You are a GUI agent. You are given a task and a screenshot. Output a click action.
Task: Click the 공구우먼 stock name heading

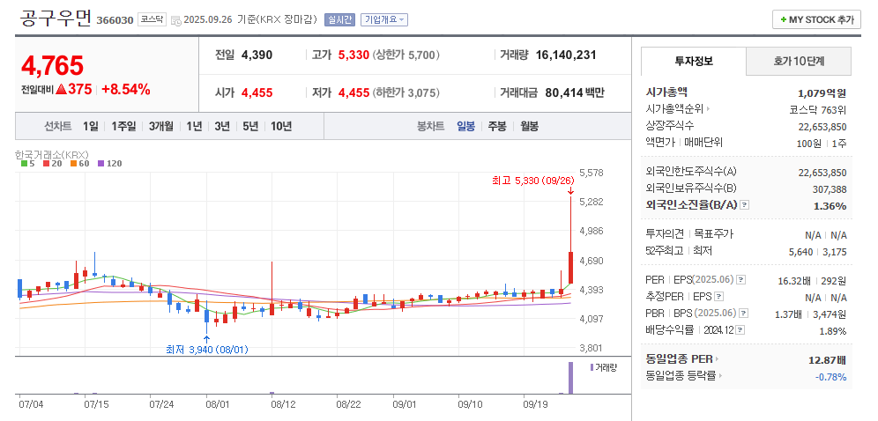pyautogui.click(x=56, y=18)
